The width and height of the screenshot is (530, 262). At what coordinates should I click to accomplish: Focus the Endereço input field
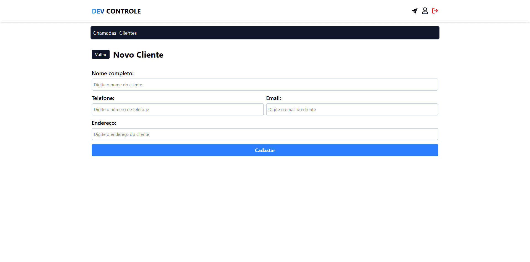pos(265,134)
